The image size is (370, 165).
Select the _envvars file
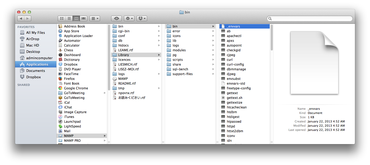pos(245,26)
